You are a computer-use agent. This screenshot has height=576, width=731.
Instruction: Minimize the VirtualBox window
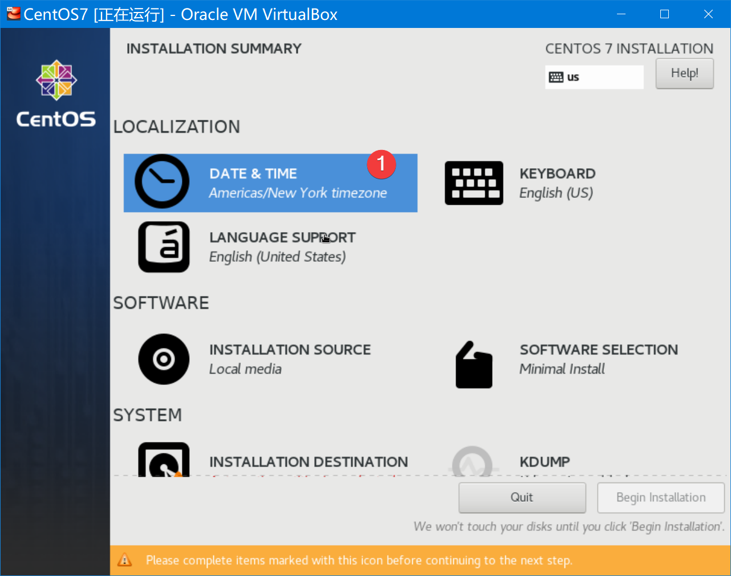click(622, 14)
